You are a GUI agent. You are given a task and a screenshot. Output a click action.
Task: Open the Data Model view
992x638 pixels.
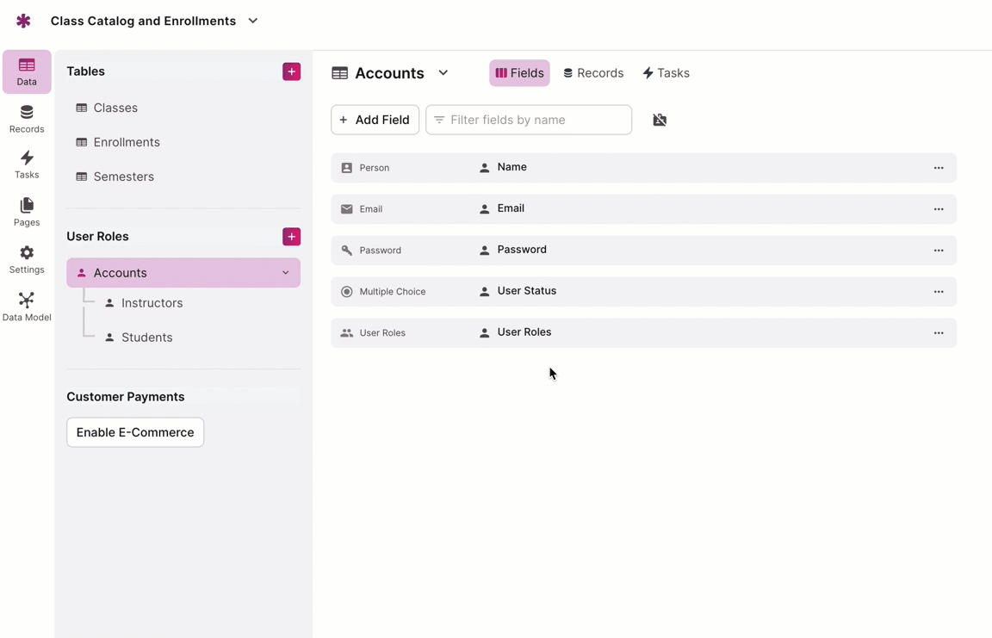(27, 307)
